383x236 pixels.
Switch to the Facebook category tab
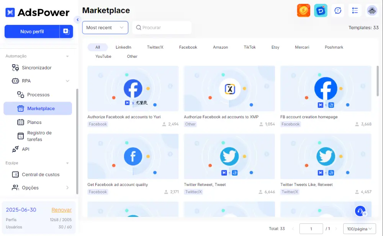pyautogui.click(x=188, y=47)
